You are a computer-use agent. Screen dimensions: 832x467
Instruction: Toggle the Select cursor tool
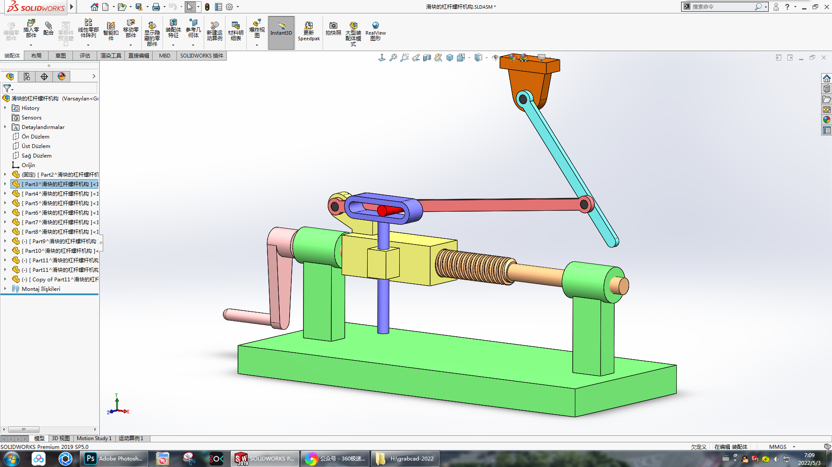pyautogui.click(x=190, y=7)
